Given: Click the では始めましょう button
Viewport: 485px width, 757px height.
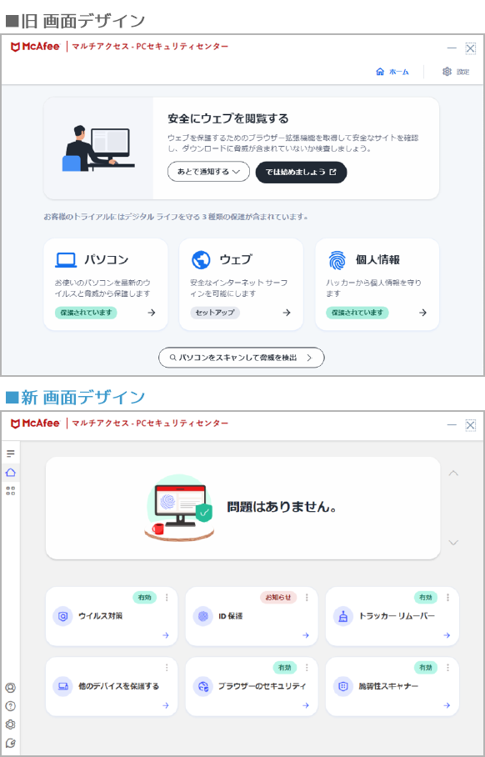Looking at the screenshot, I should [301, 172].
